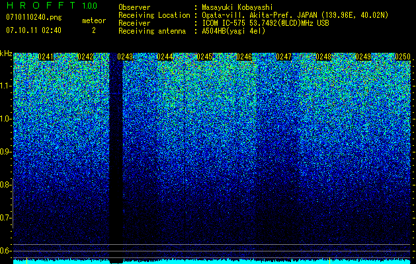Select the ICOM IC-575 53.7492 MHz USB text
This screenshot has width=416, height=264.
click(265, 23)
